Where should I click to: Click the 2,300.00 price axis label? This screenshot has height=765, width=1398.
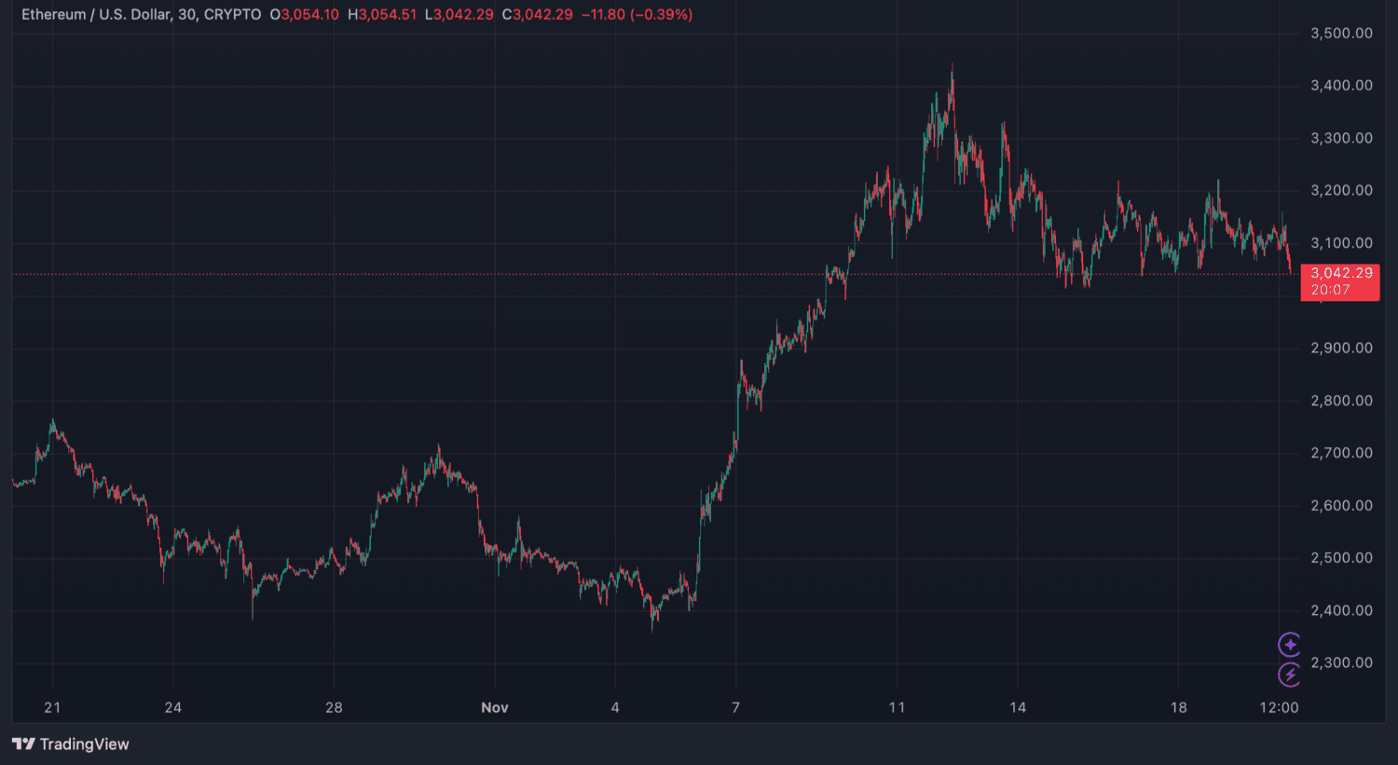click(1340, 663)
